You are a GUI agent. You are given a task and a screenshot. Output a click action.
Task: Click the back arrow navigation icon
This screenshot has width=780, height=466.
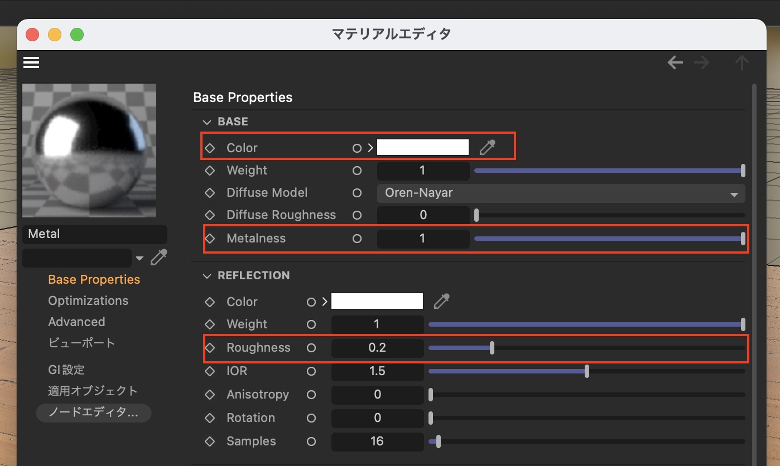(675, 62)
